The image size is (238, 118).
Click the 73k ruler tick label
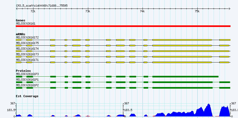pyautogui.click(x=88, y=11)
